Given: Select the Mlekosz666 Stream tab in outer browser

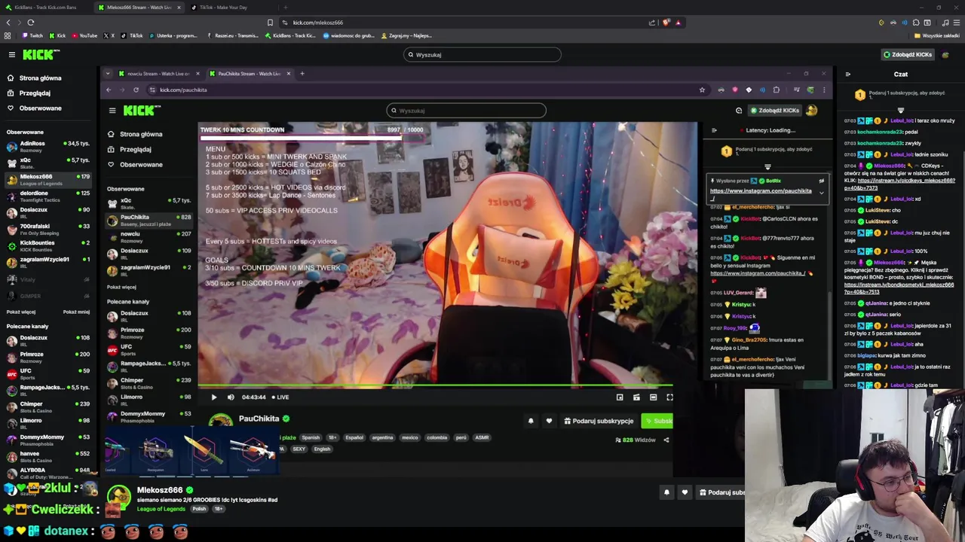Looking at the screenshot, I should point(139,8).
